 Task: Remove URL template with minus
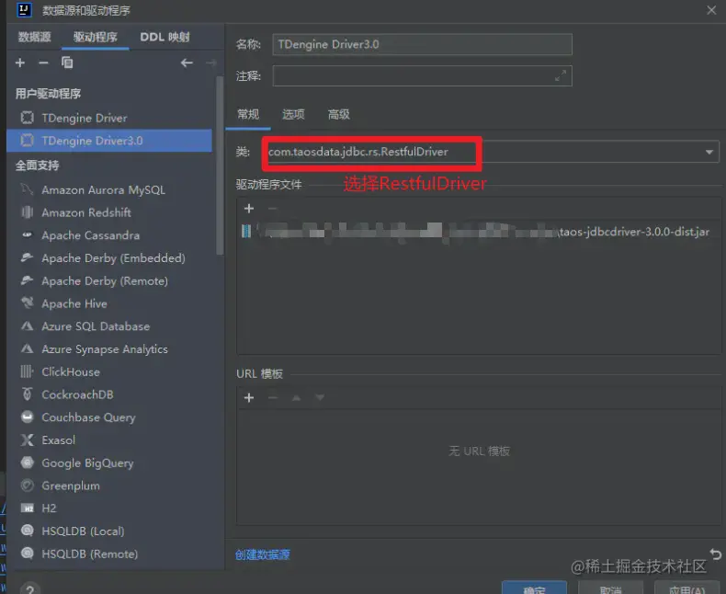point(272,397)
